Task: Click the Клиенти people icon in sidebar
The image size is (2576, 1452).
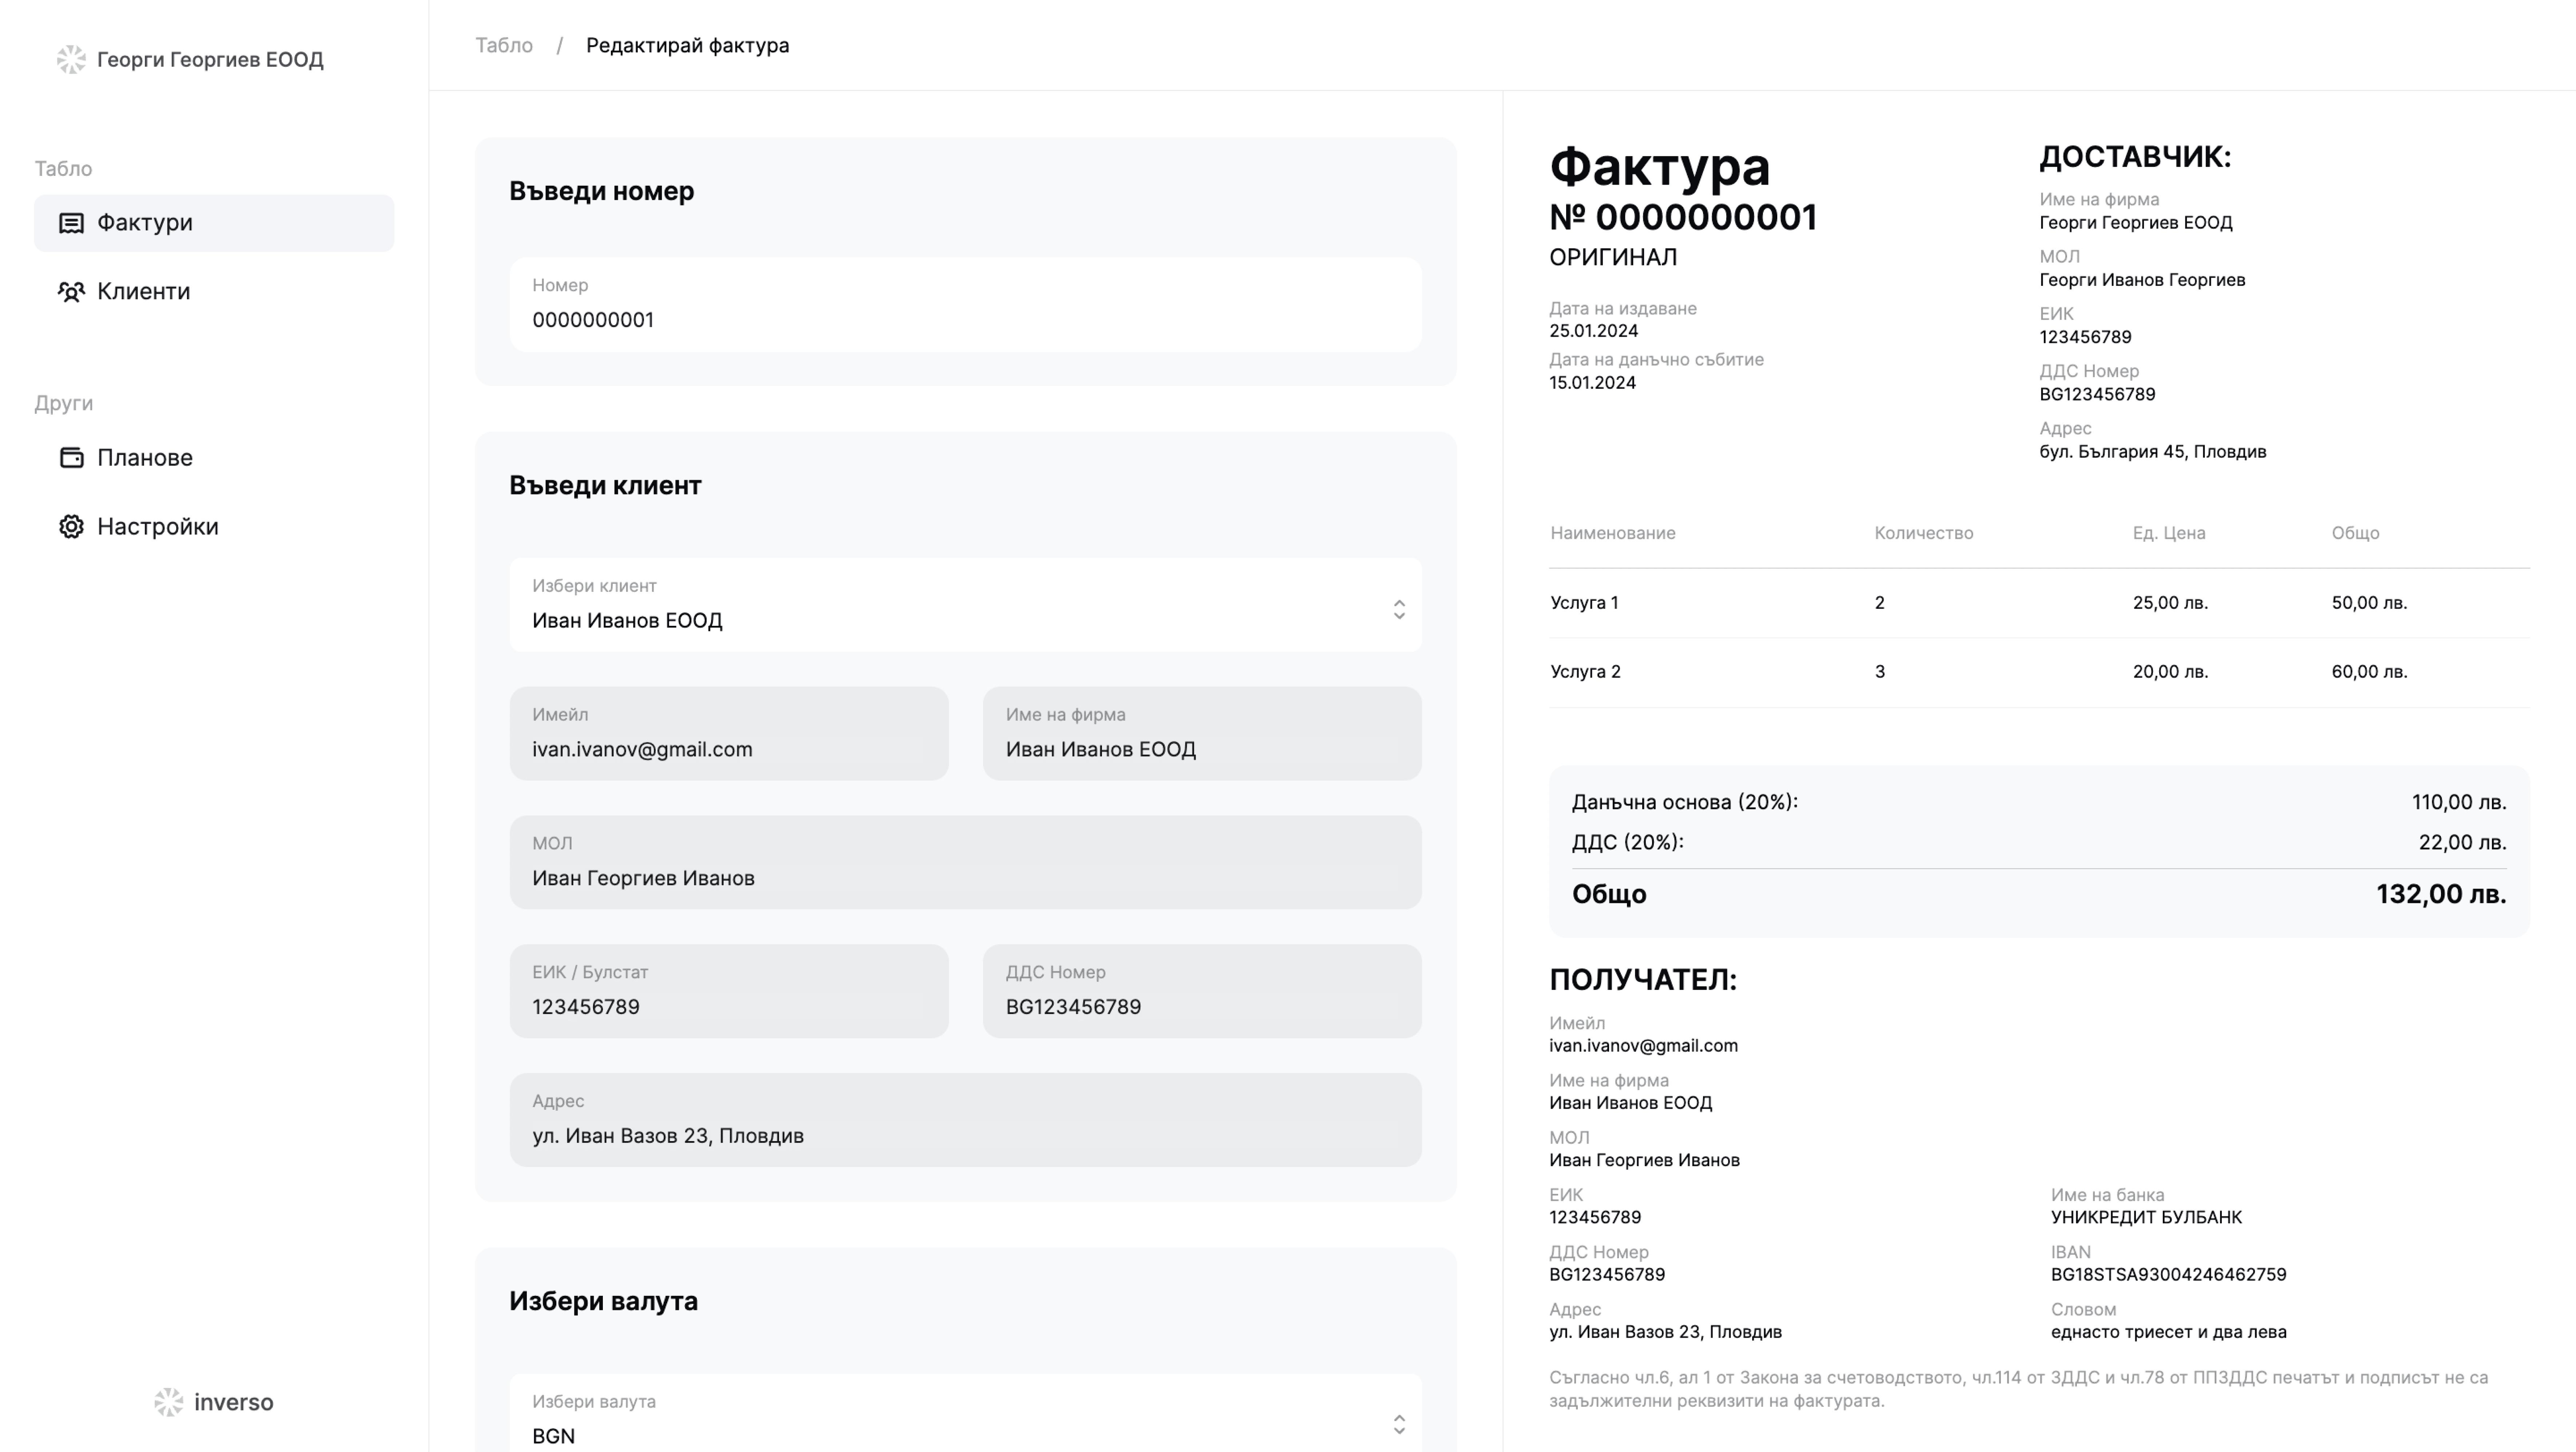Action: tap(71, 292)
